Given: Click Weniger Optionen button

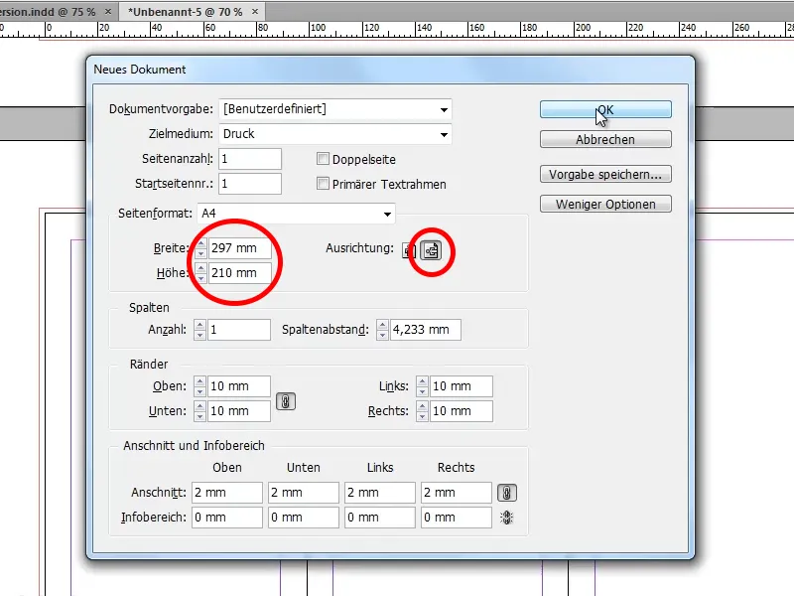Looking at the screenshot, I should click(605, 204).
